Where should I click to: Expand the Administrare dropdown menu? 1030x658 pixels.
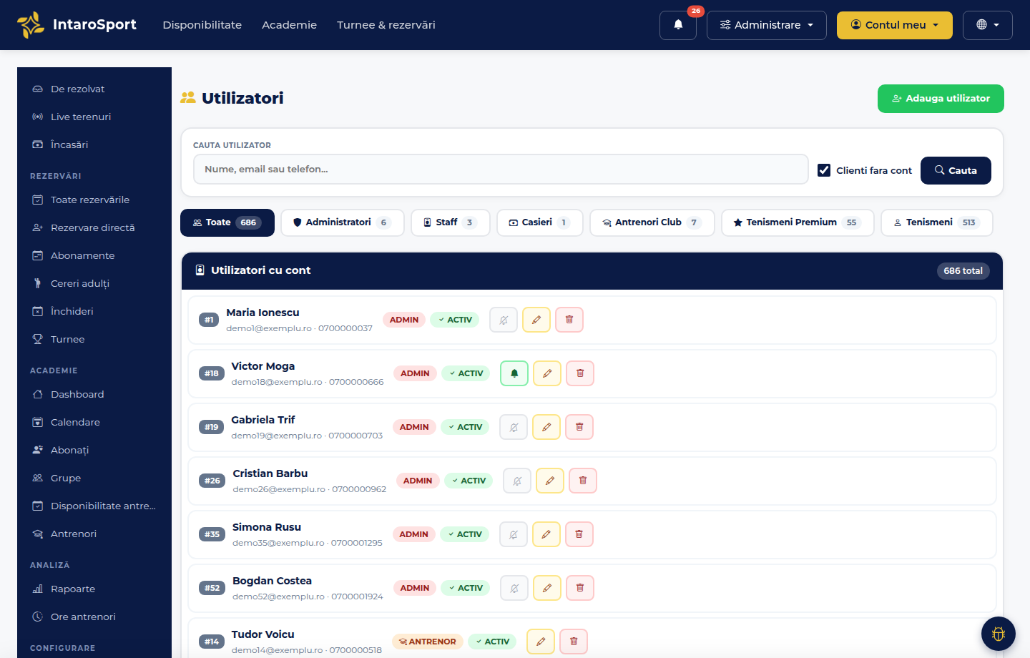[x=767, y=25]
